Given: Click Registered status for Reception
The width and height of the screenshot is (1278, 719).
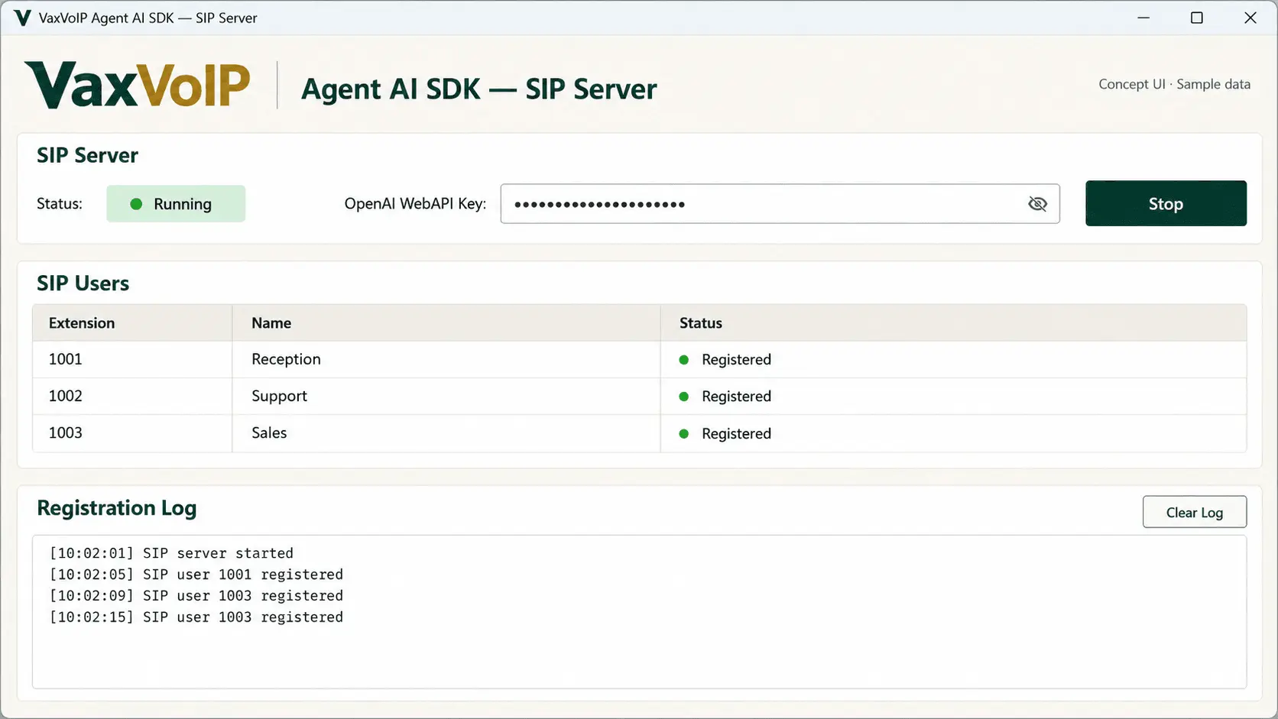Looking at the screenshot, I should (736, 360).
